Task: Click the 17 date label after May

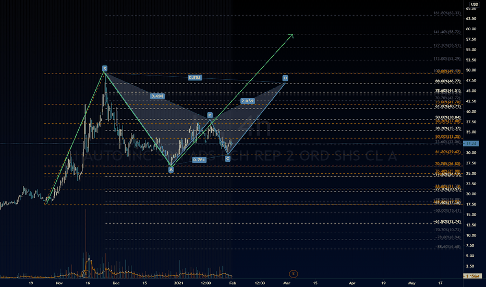Action: (441, 283)
